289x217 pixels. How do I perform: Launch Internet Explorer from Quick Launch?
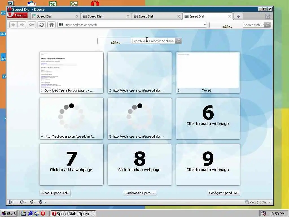click(30, 214)
